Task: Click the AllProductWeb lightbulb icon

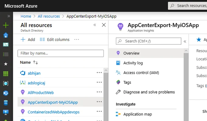Action: coord(23,92)
